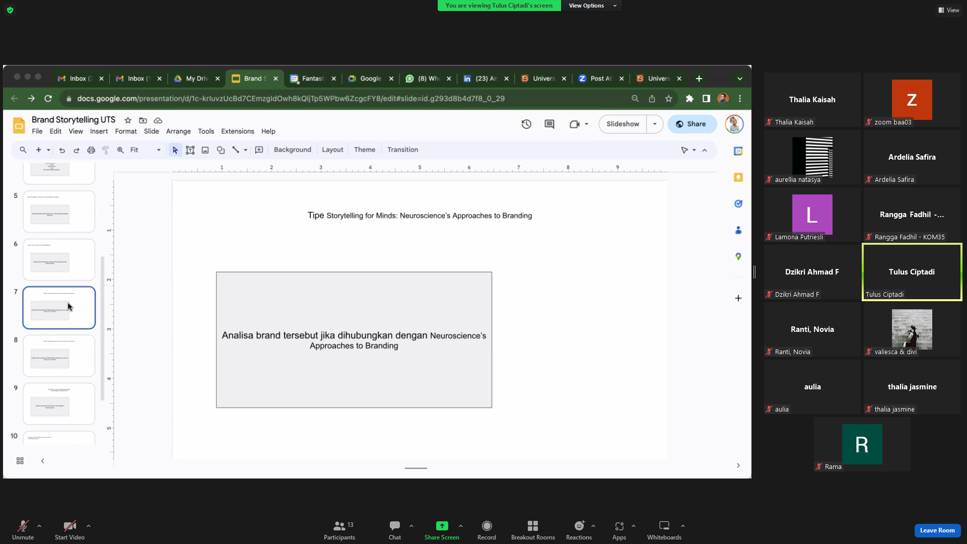Select the line tool
Viewport: 967px width, 544px height.
click(x=235, y=150)
